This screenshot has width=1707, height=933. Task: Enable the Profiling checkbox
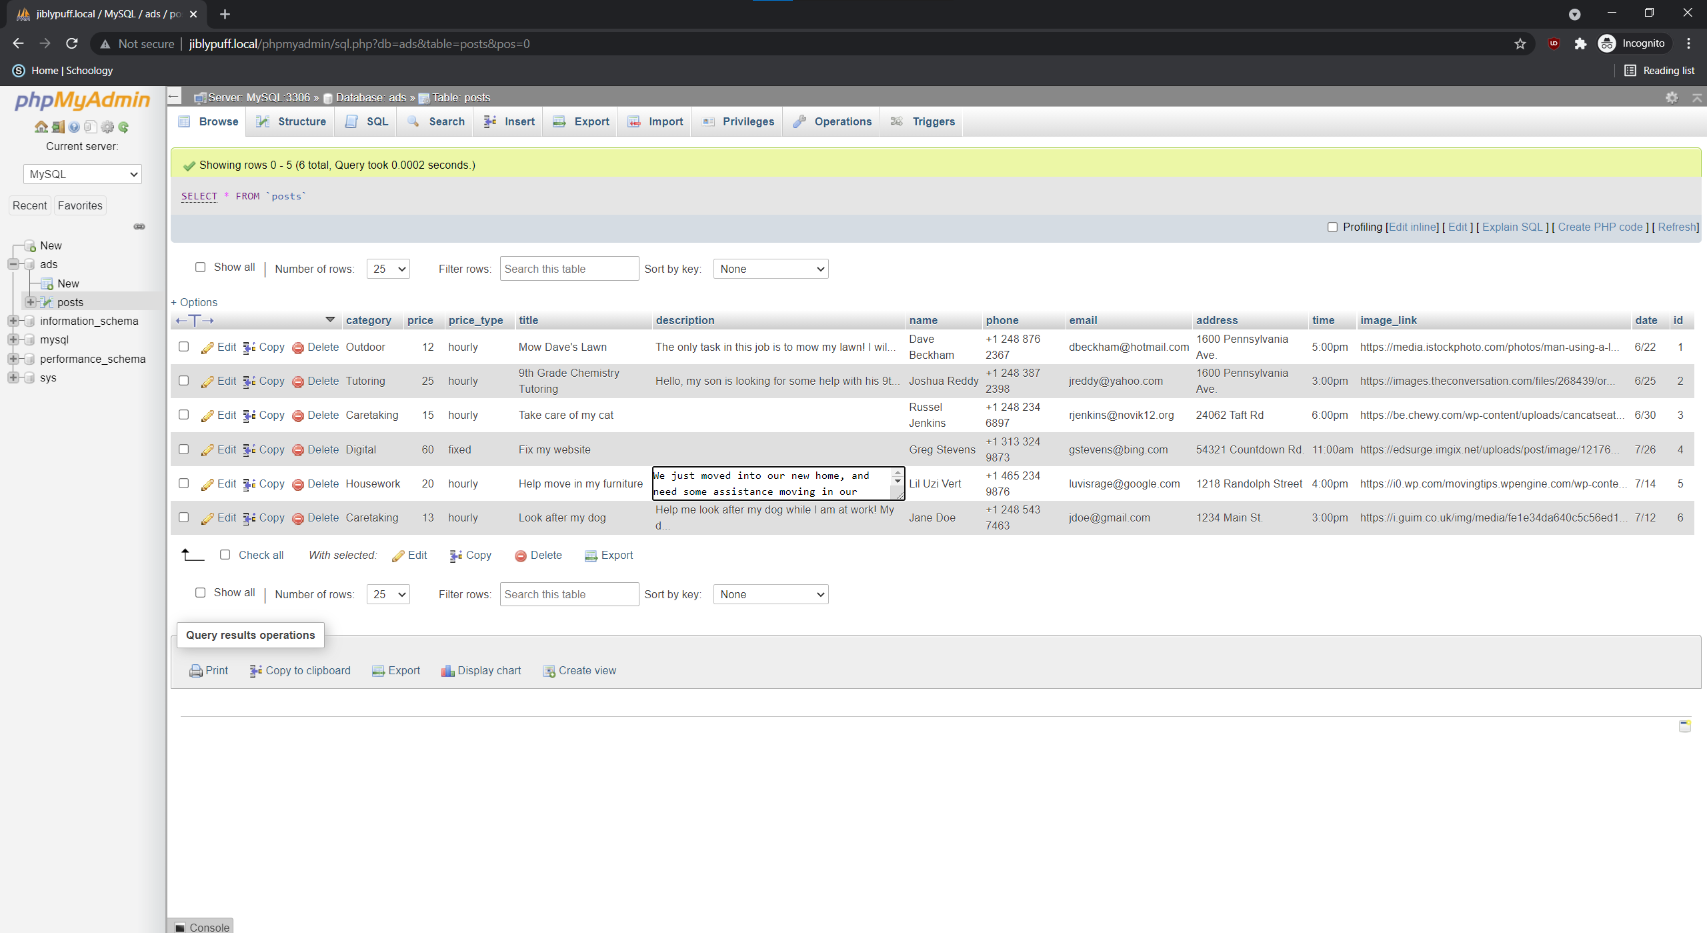1332,227
